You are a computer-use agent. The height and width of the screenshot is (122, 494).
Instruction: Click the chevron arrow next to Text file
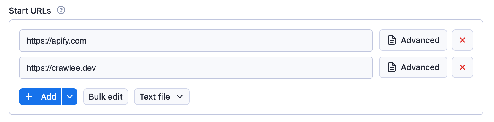[180, 97]
